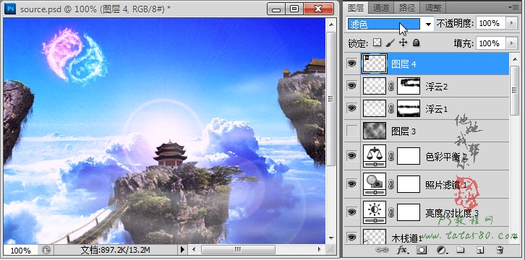Click the mask link of 浮云2
The image size is (525, 260).
tap(391, 87)
